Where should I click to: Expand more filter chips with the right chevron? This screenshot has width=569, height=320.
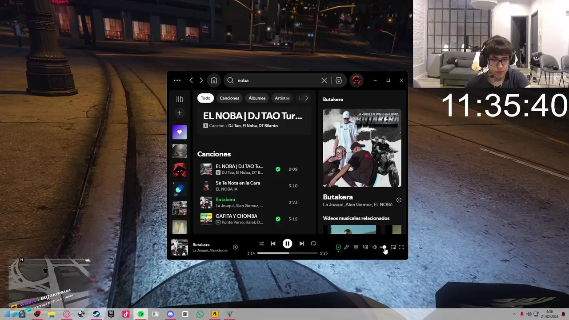(306, 98)
